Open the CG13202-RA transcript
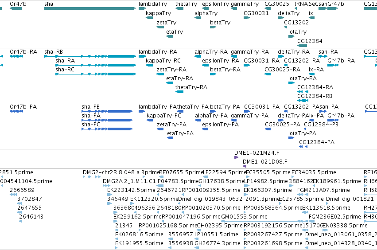The width and height of the screenshot is (377, 250). tap(286, 65)
